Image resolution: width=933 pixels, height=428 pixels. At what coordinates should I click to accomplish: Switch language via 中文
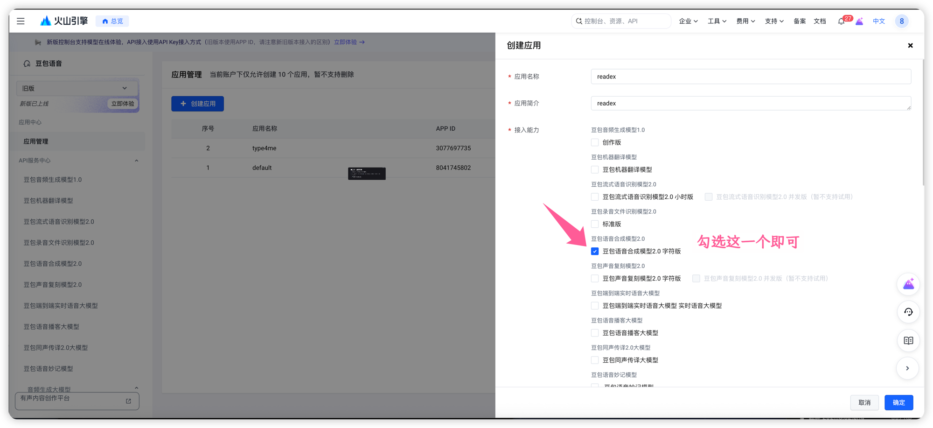pyautogui.click(x=879, y=21)
